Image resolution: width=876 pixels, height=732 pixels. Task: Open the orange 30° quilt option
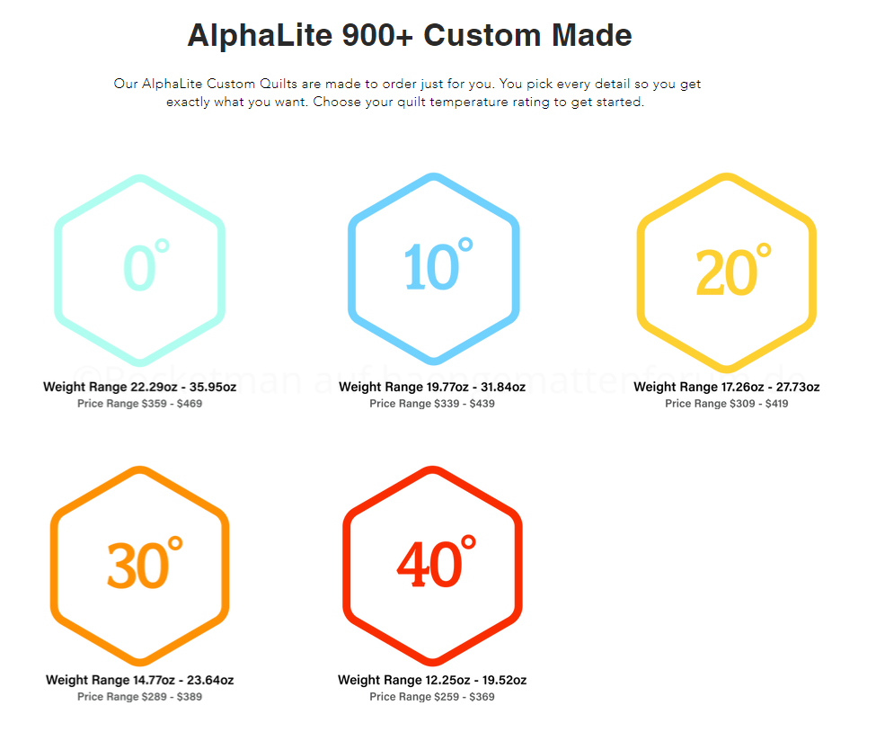click(139, 564)
